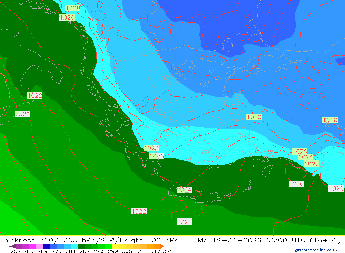Click legend value 305

pos(127,251)
